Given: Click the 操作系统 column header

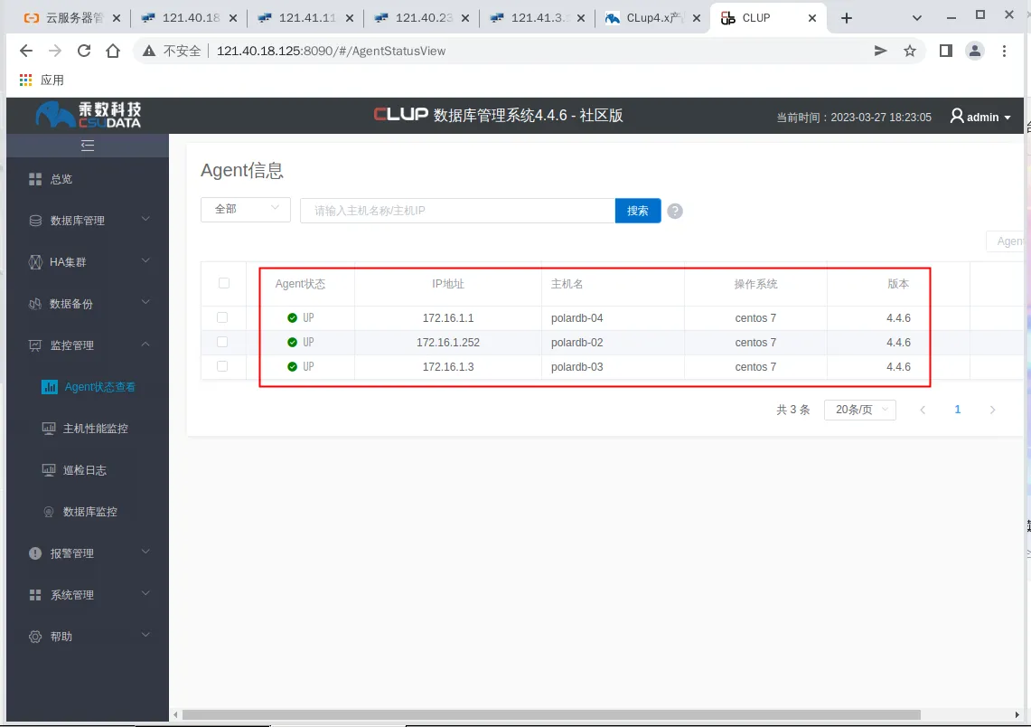Looking at the screenshot, I should click(x=755, y=284).
